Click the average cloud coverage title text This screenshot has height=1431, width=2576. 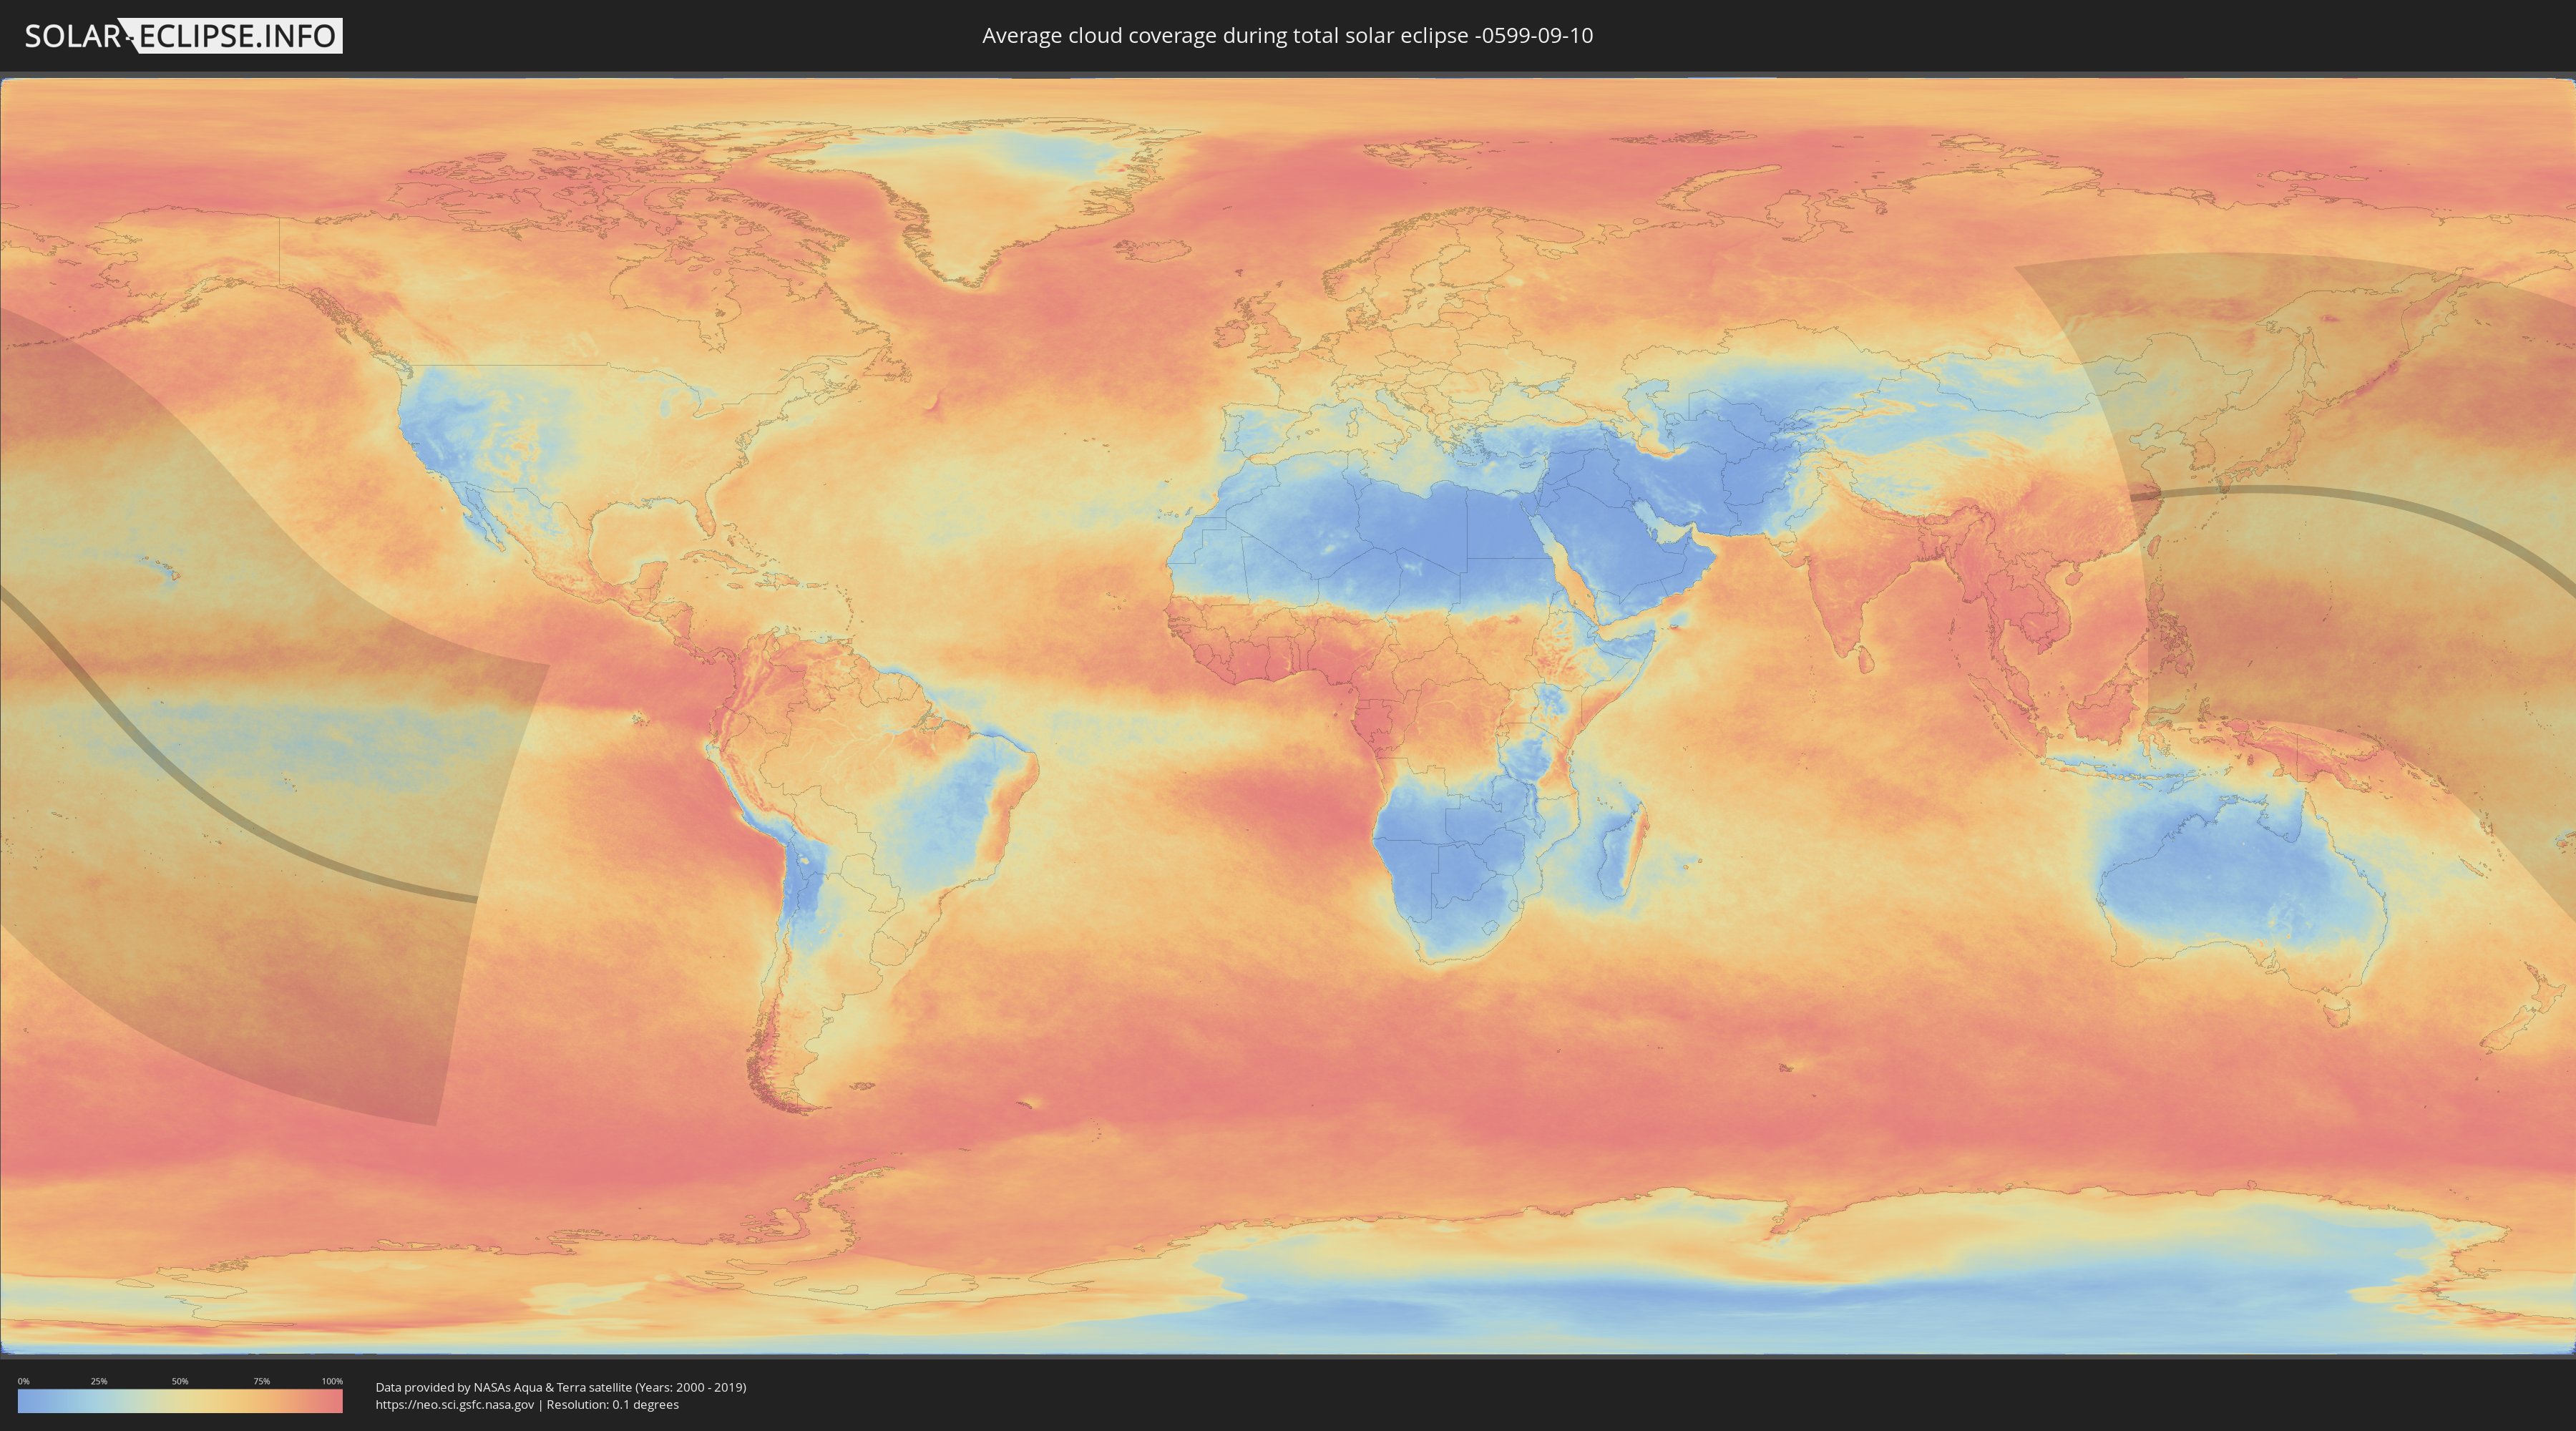[x=1287, y=36]
